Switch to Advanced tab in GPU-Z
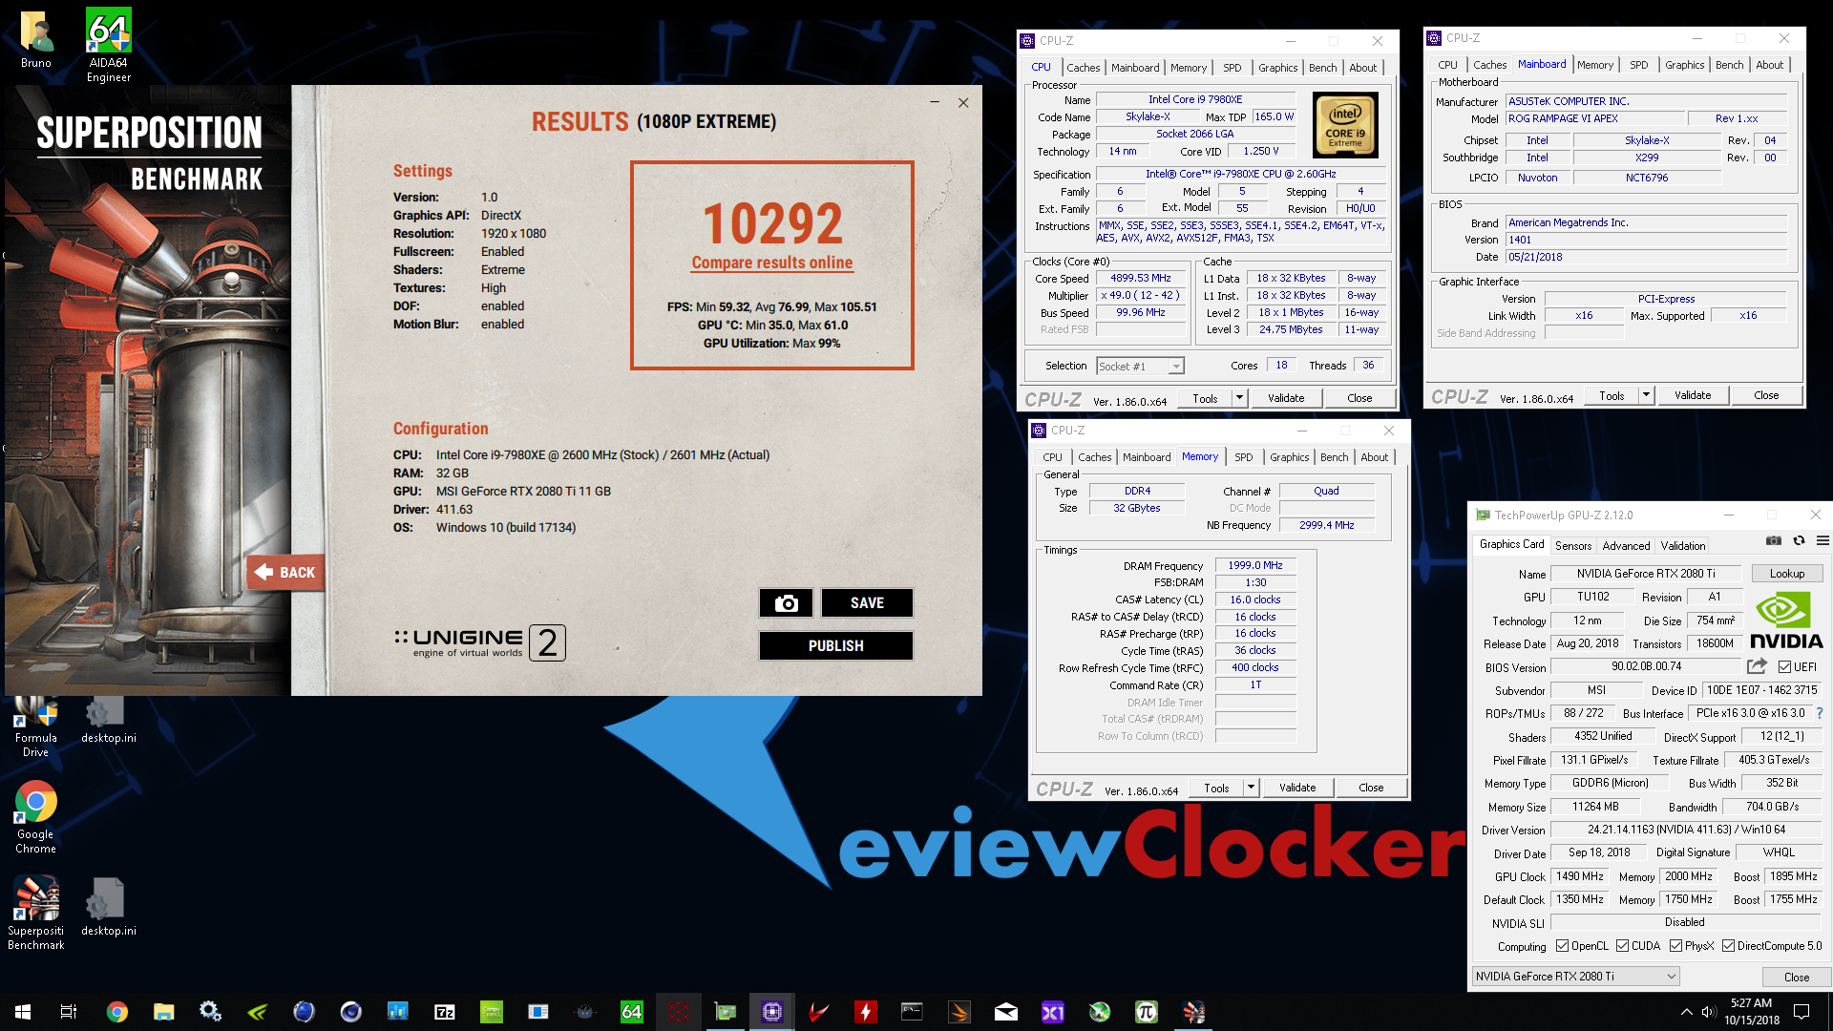The image size is (1833, 1031). 1625,546
